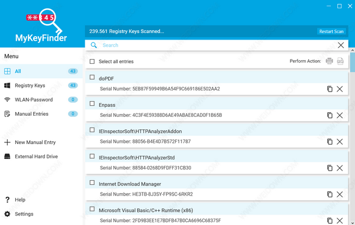Copy the Microsoft Visual Basic/C++ Runtime serial
Viewport: 355px width, 225px height.
(x=330, y=220)
